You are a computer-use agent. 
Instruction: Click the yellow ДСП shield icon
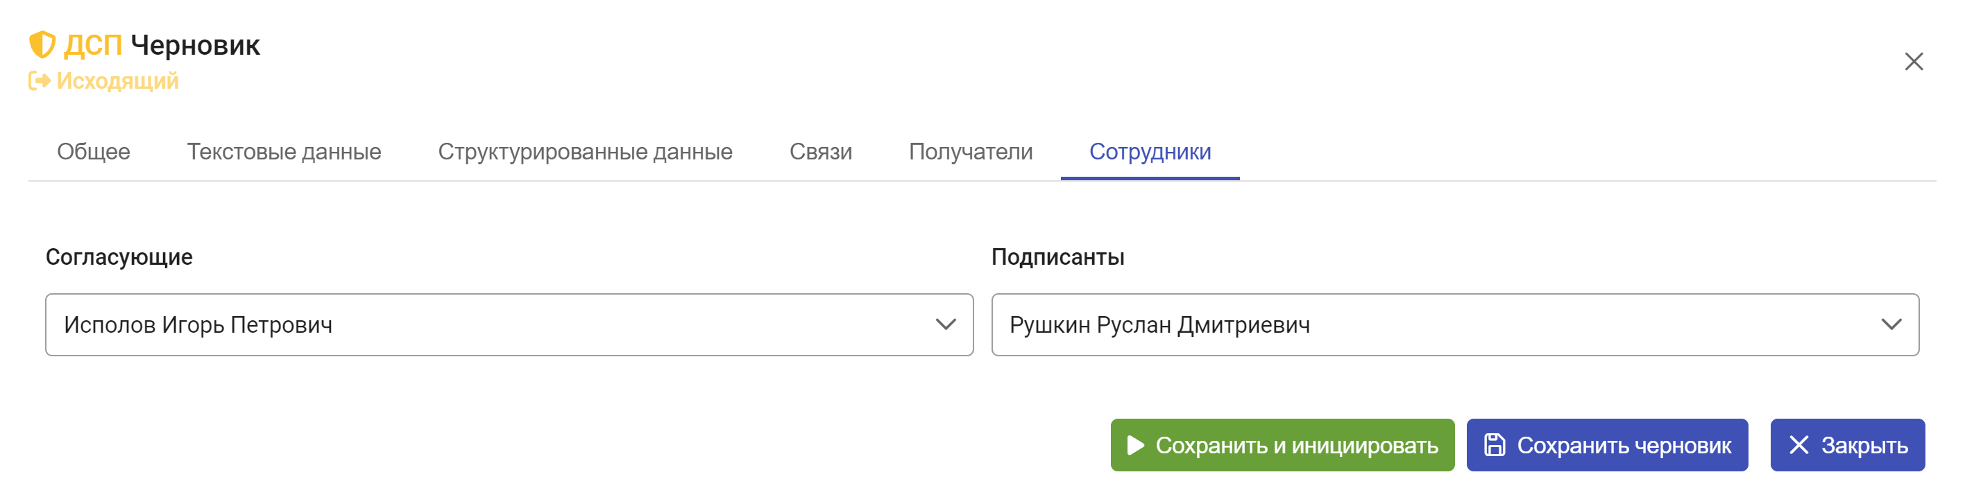[42, 45]
